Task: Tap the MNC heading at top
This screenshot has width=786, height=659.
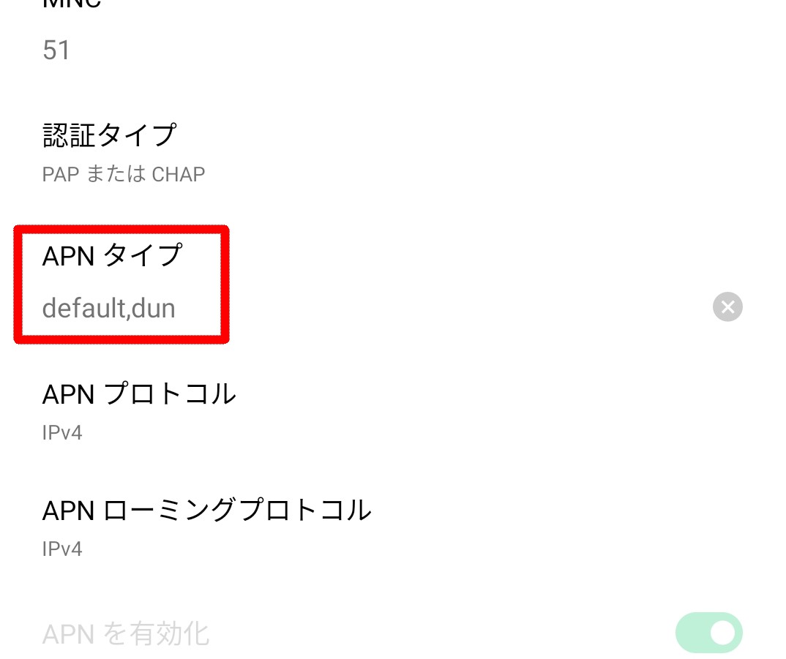Action: pos(72,4)
